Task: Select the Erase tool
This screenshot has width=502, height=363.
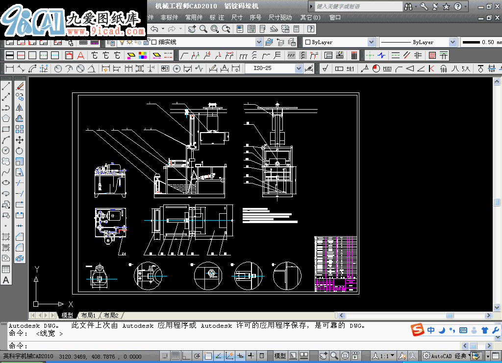Action: [20, 86]
